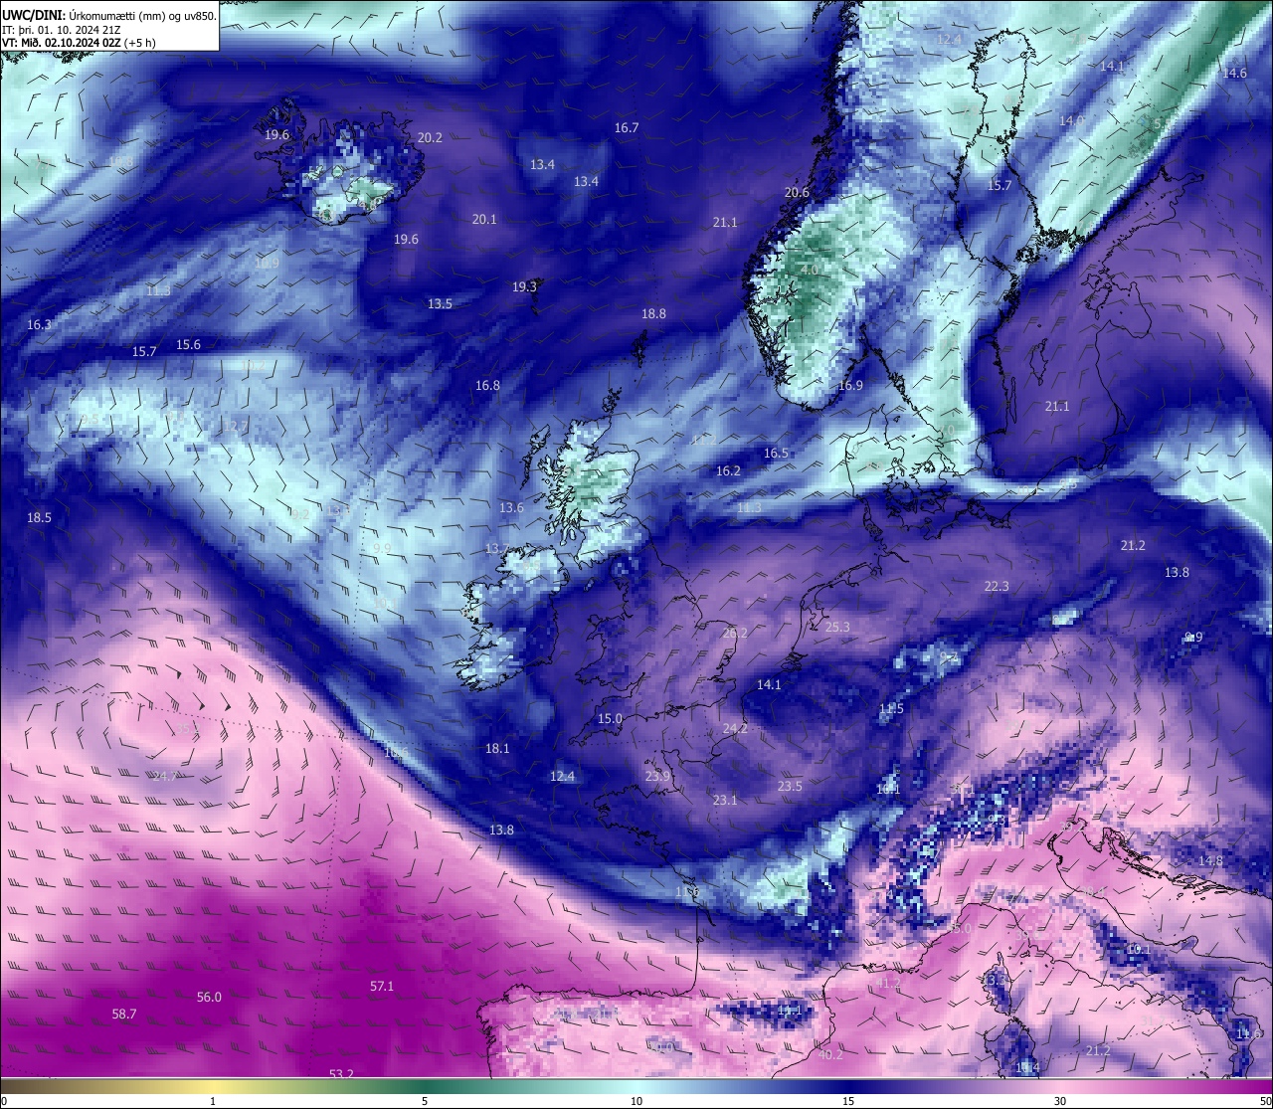Click the 22.3 value over Germany
The width and height of the screenshot is (1273, 1109).
(997, 586)
